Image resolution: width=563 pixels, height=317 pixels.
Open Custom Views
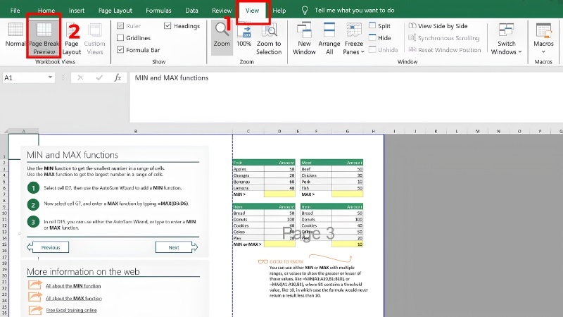pos(95,39)
